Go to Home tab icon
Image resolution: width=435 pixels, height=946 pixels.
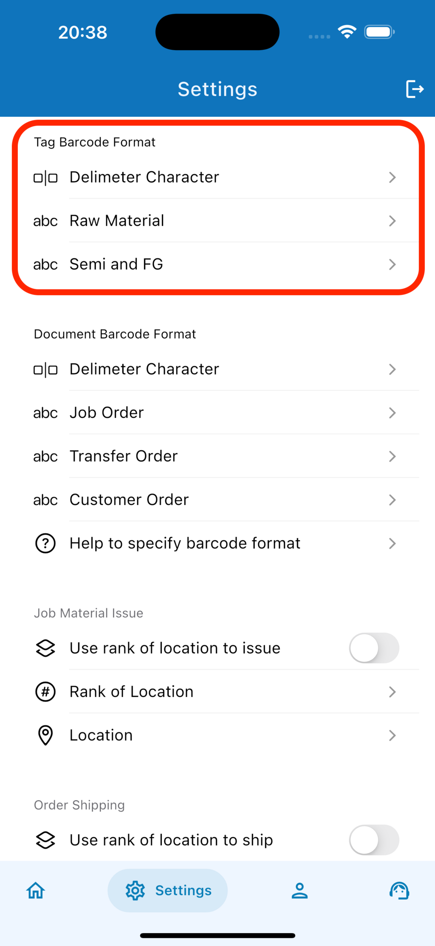point(36,890)
